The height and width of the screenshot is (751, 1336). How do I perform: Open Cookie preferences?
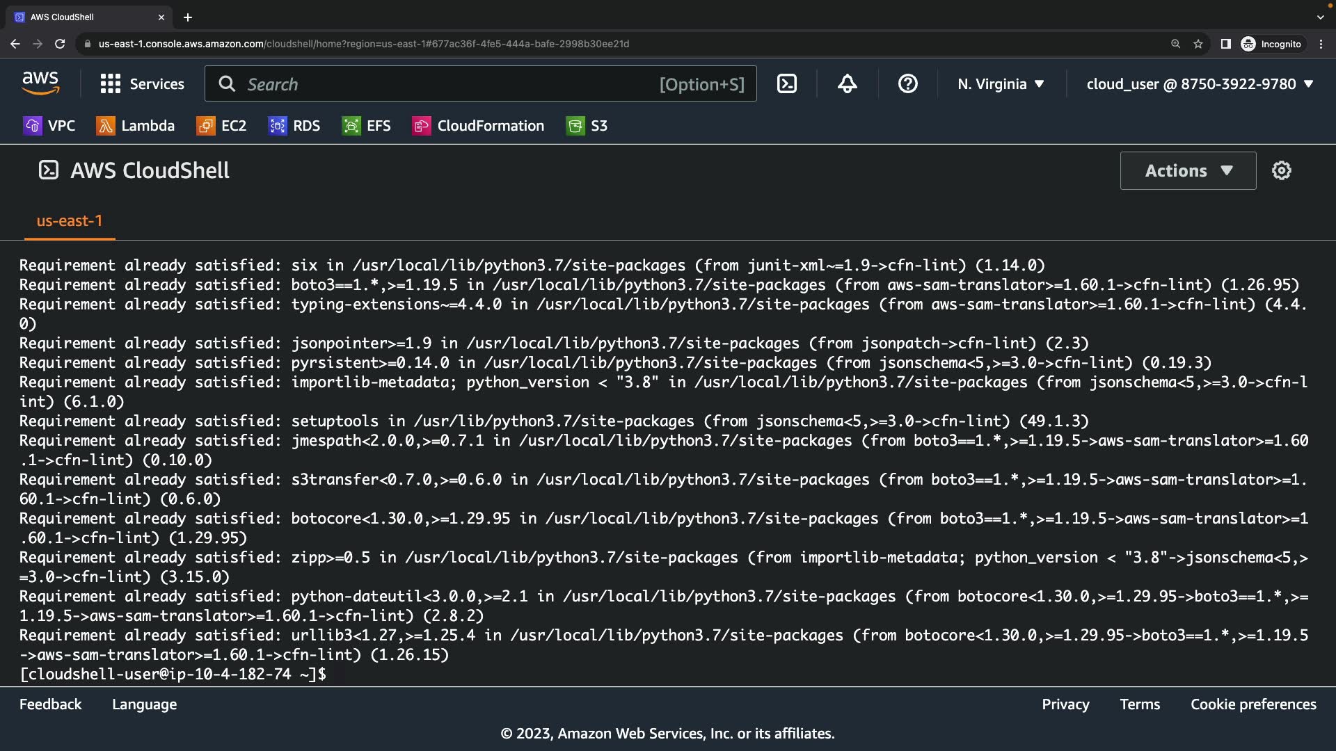(1253, 704)
